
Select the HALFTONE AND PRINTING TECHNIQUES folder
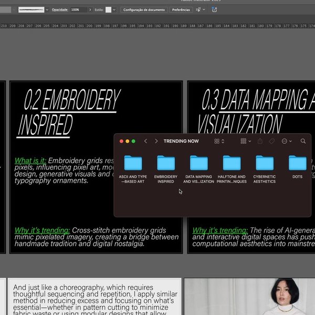(232, 163)
